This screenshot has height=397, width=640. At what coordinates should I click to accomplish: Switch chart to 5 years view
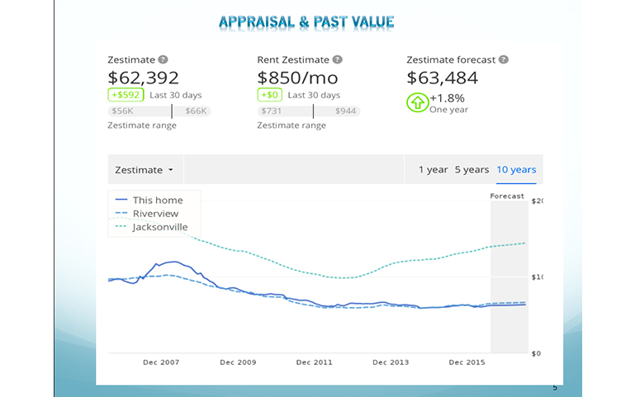472,170
